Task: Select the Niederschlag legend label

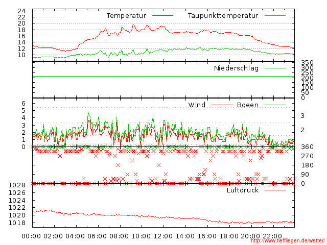Action: (236, 68)
